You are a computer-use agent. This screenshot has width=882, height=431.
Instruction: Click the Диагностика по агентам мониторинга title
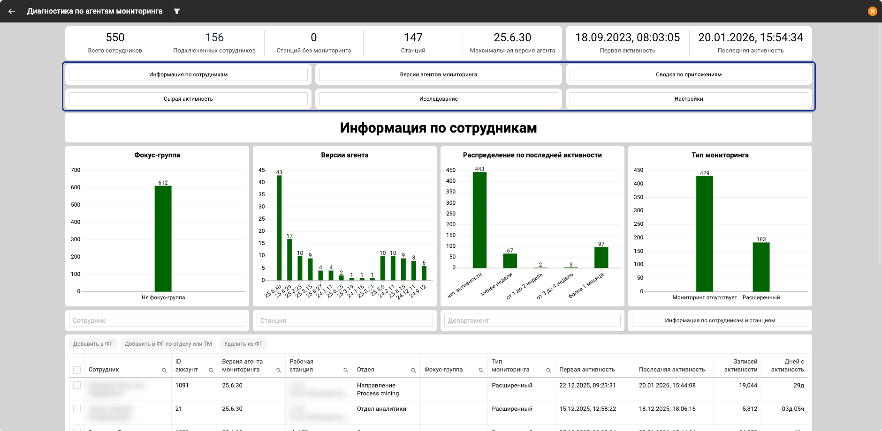[x=95, y=11]
